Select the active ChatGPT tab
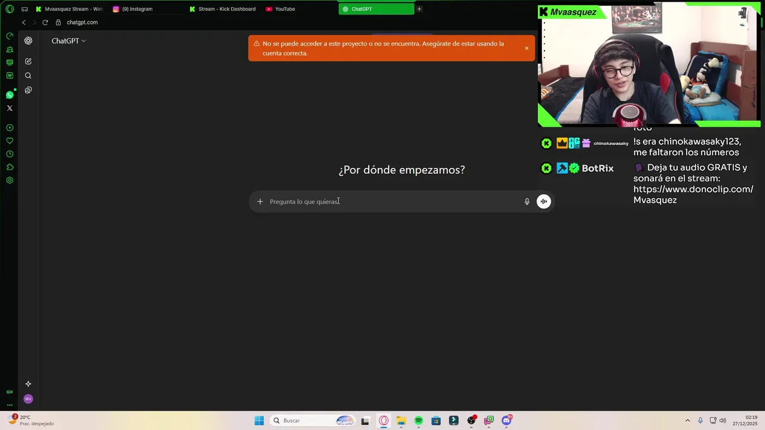765x430 pixels. [x=376, y=9]
